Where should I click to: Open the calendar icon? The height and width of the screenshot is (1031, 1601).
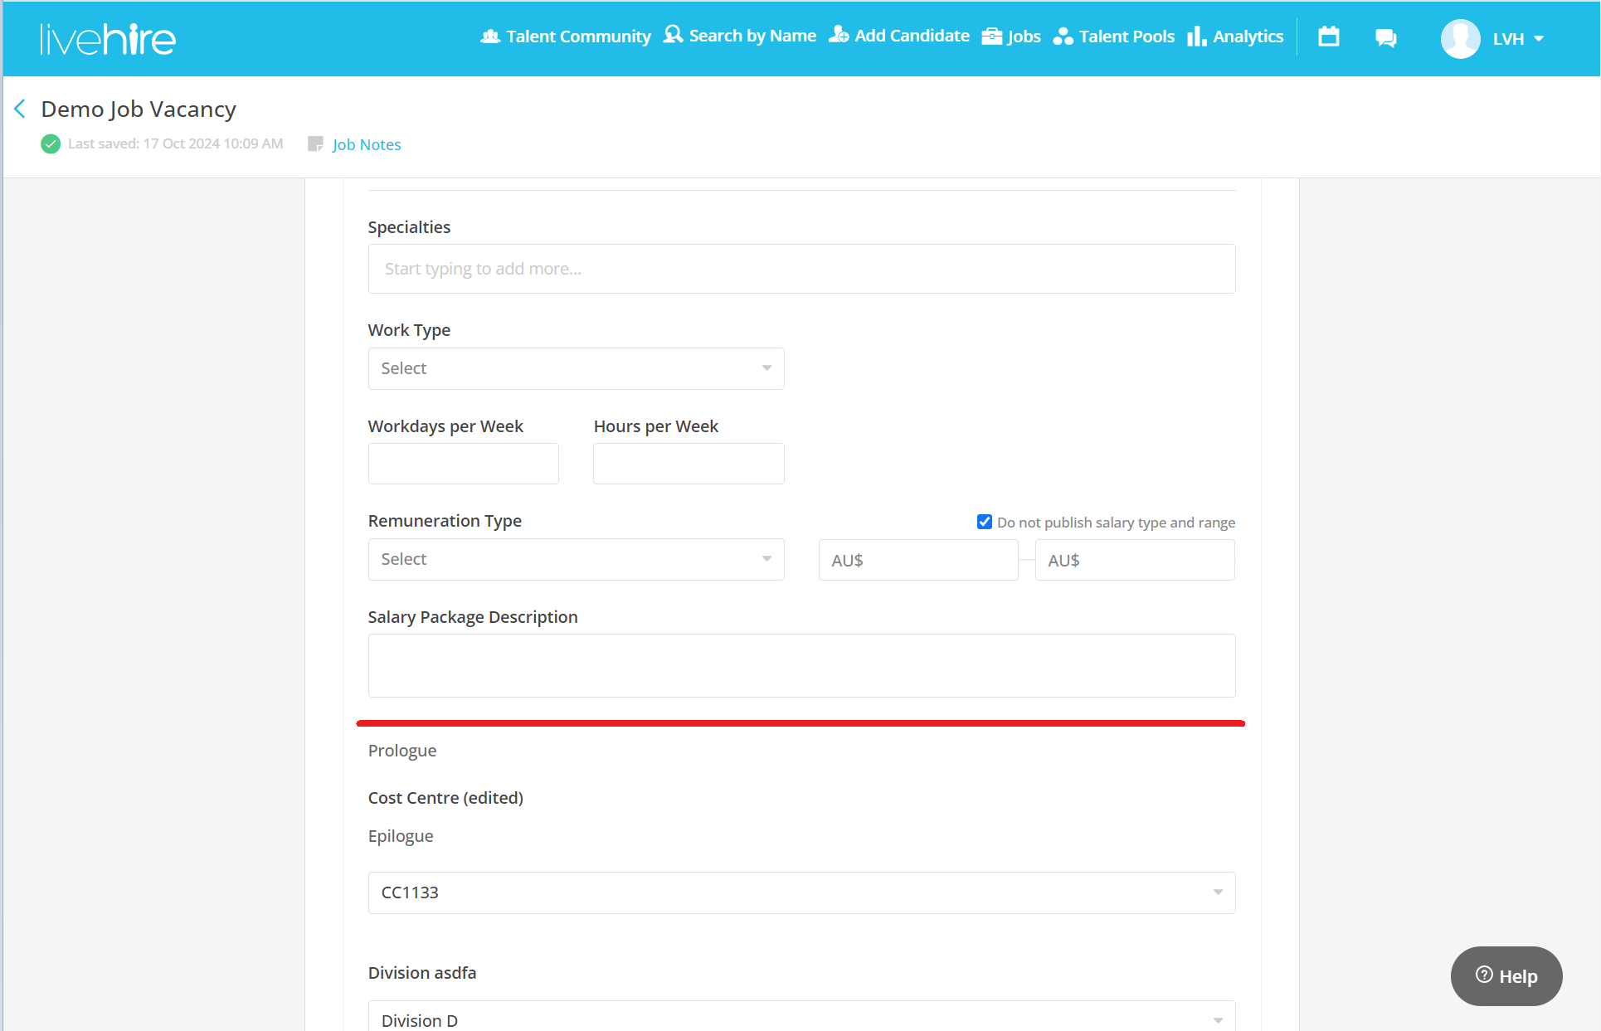1328,36
